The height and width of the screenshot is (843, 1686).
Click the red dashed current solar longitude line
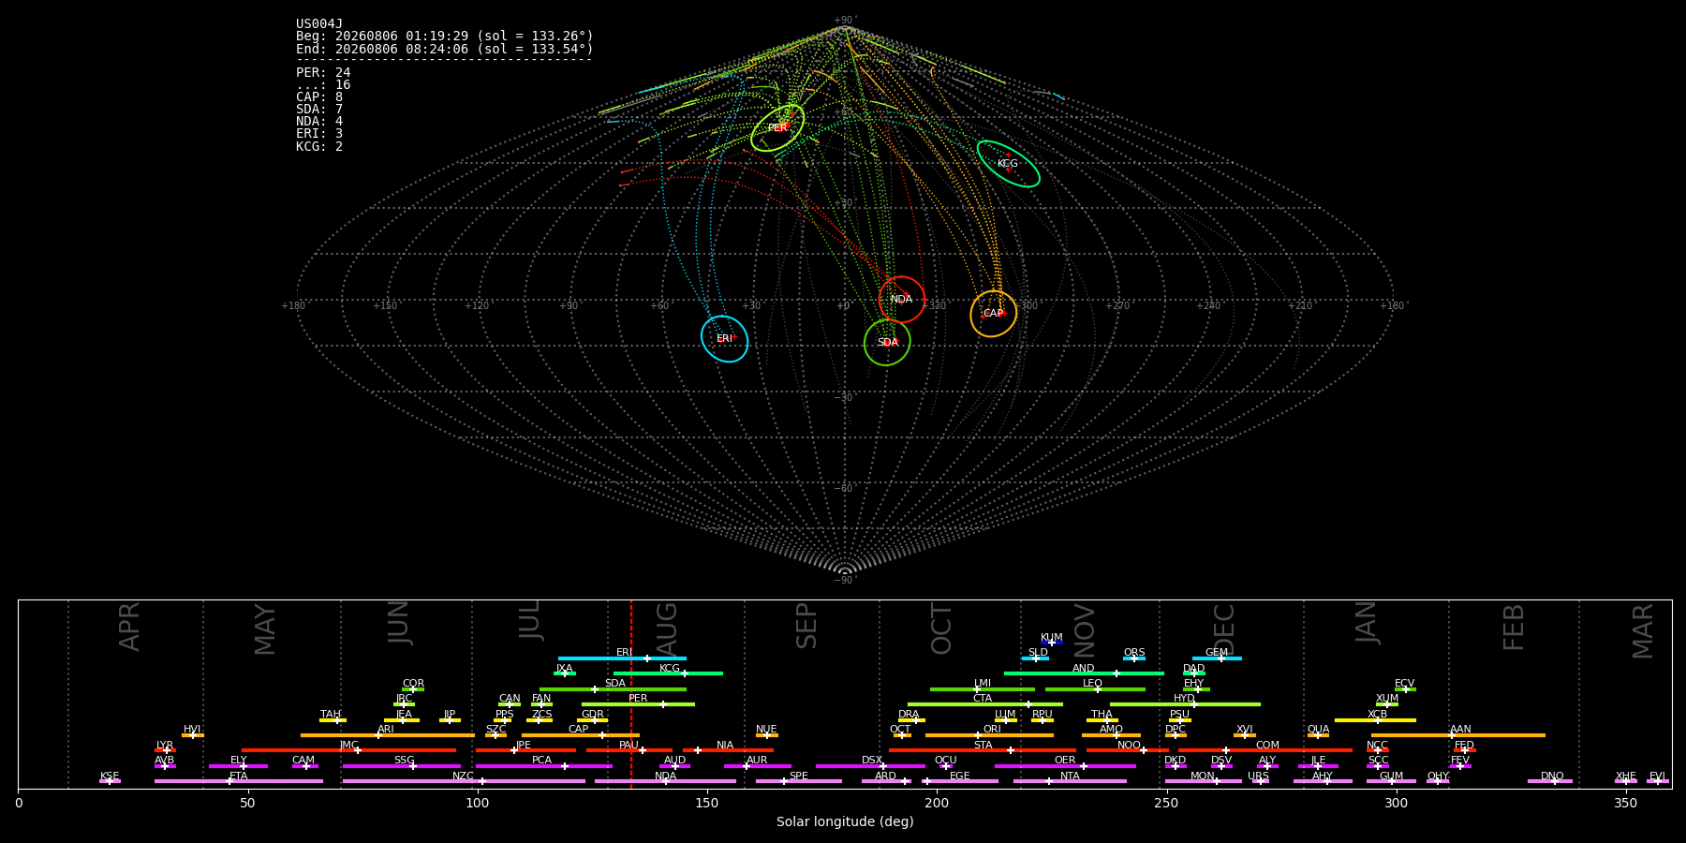(631, 694)
